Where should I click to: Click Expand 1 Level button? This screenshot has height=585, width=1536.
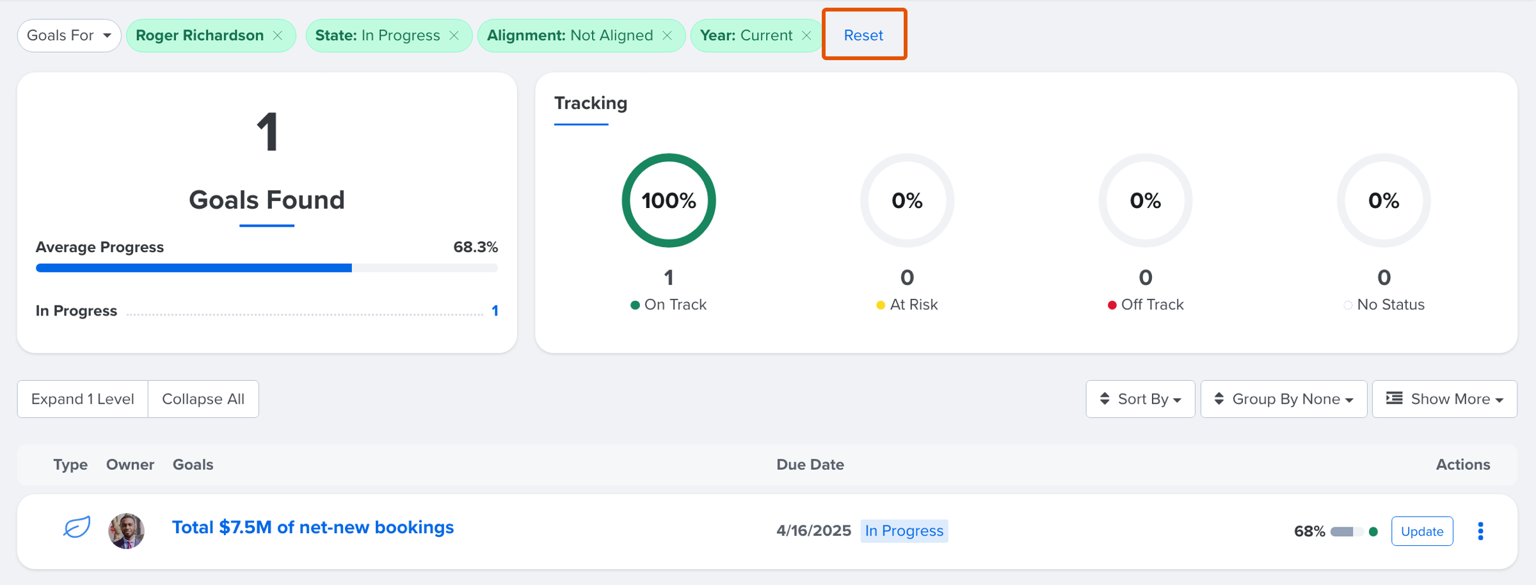click(83, 399)
